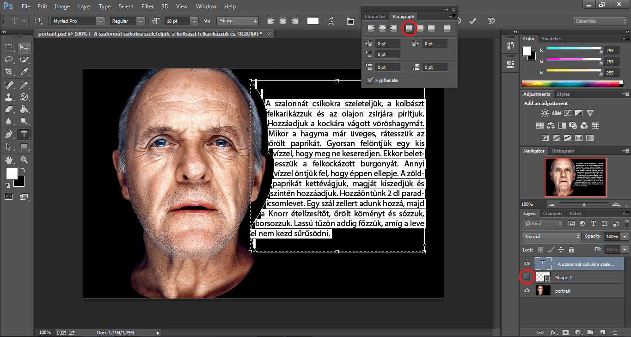
Task: Choose the Eyedropper tool
Action: click(24, 72)
